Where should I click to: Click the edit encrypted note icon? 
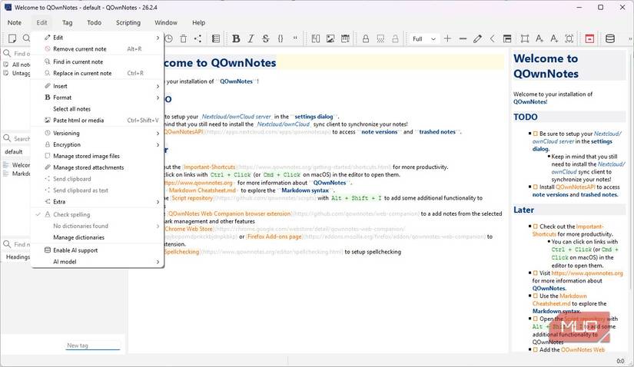(x=380, y=38)
